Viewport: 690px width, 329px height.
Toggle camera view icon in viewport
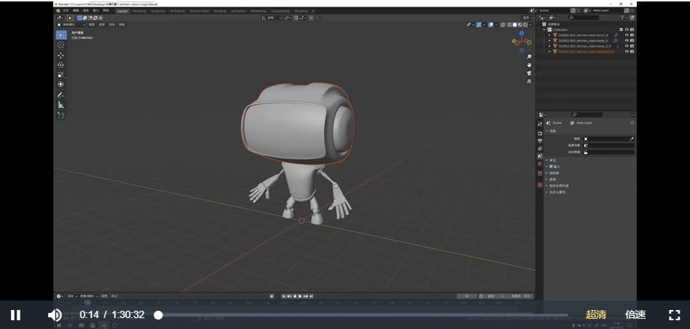point(529,73)
